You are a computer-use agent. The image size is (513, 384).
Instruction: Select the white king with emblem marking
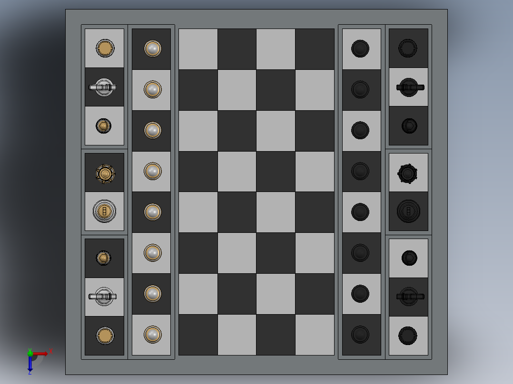pyautogui.click(x=104, y=211)
